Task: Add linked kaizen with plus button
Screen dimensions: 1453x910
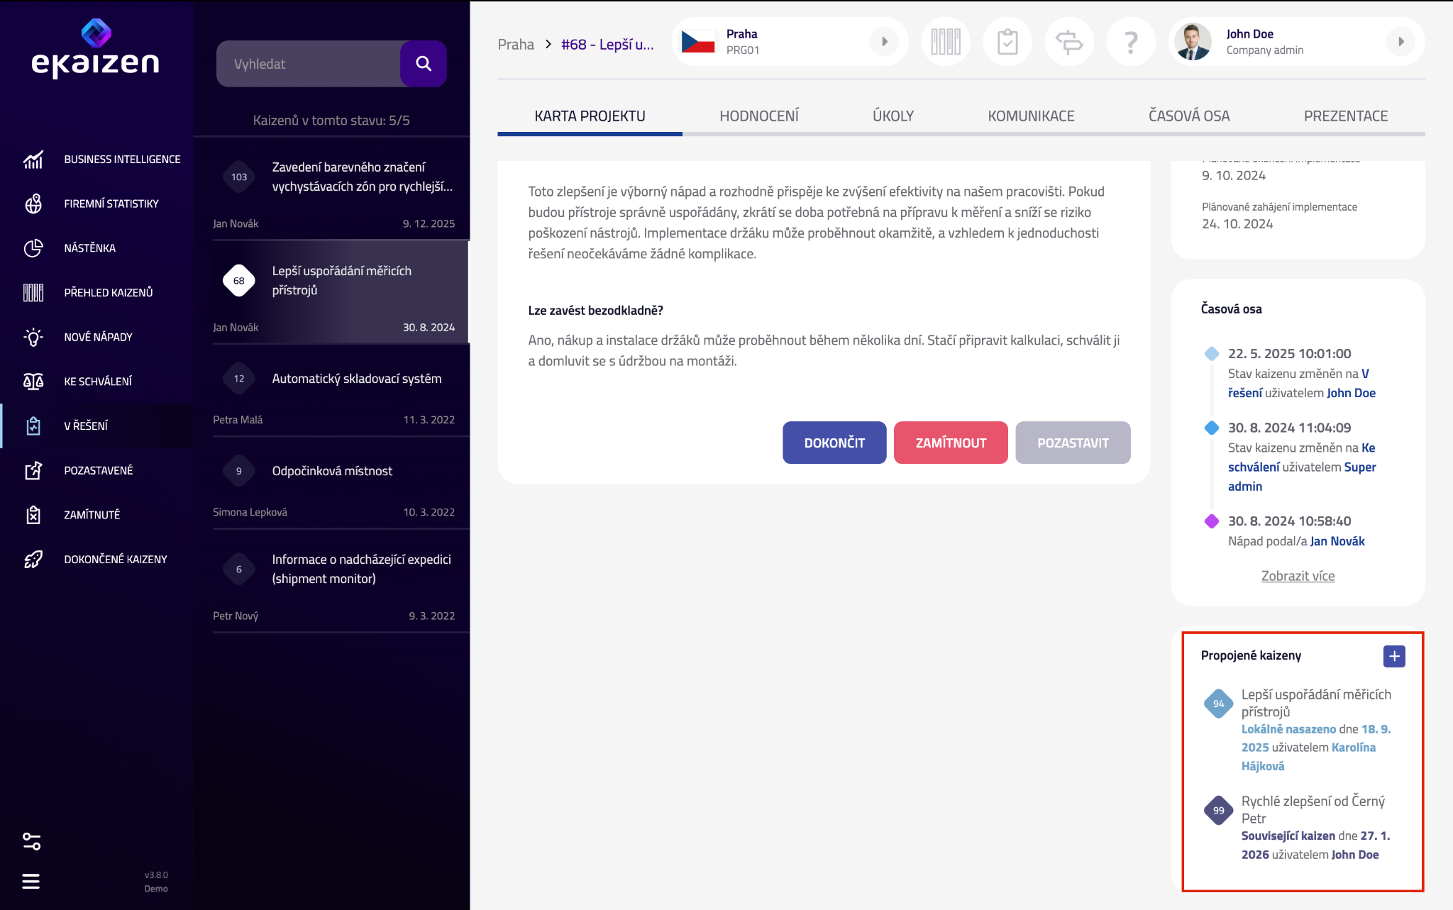Action: click(x=1394, y=656)
